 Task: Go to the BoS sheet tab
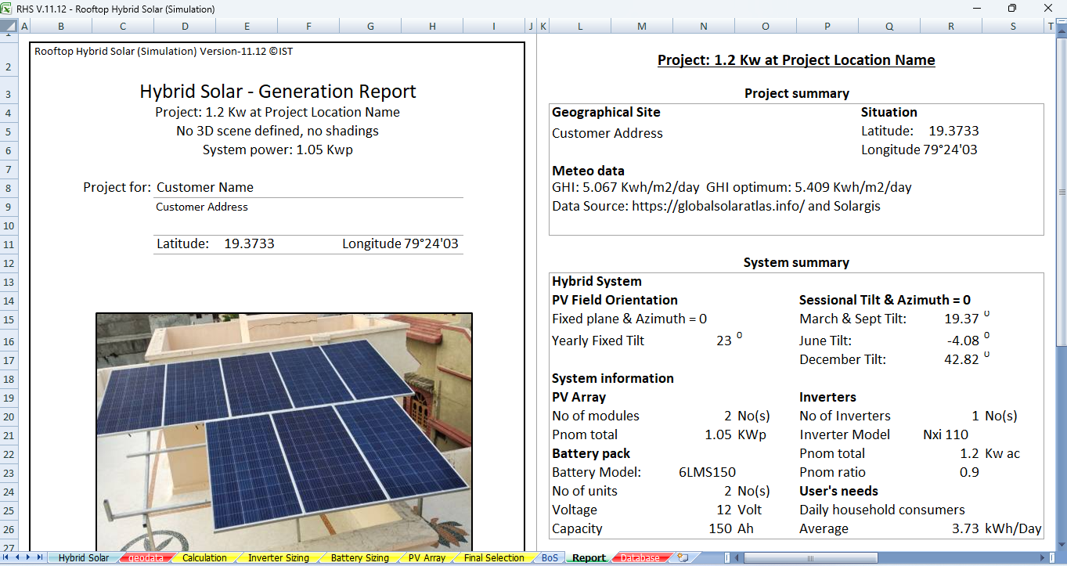(x=550, y=558)
